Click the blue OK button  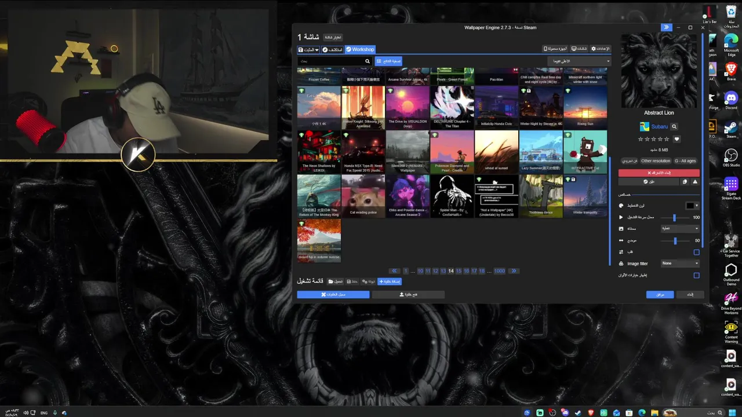point(660,294)
